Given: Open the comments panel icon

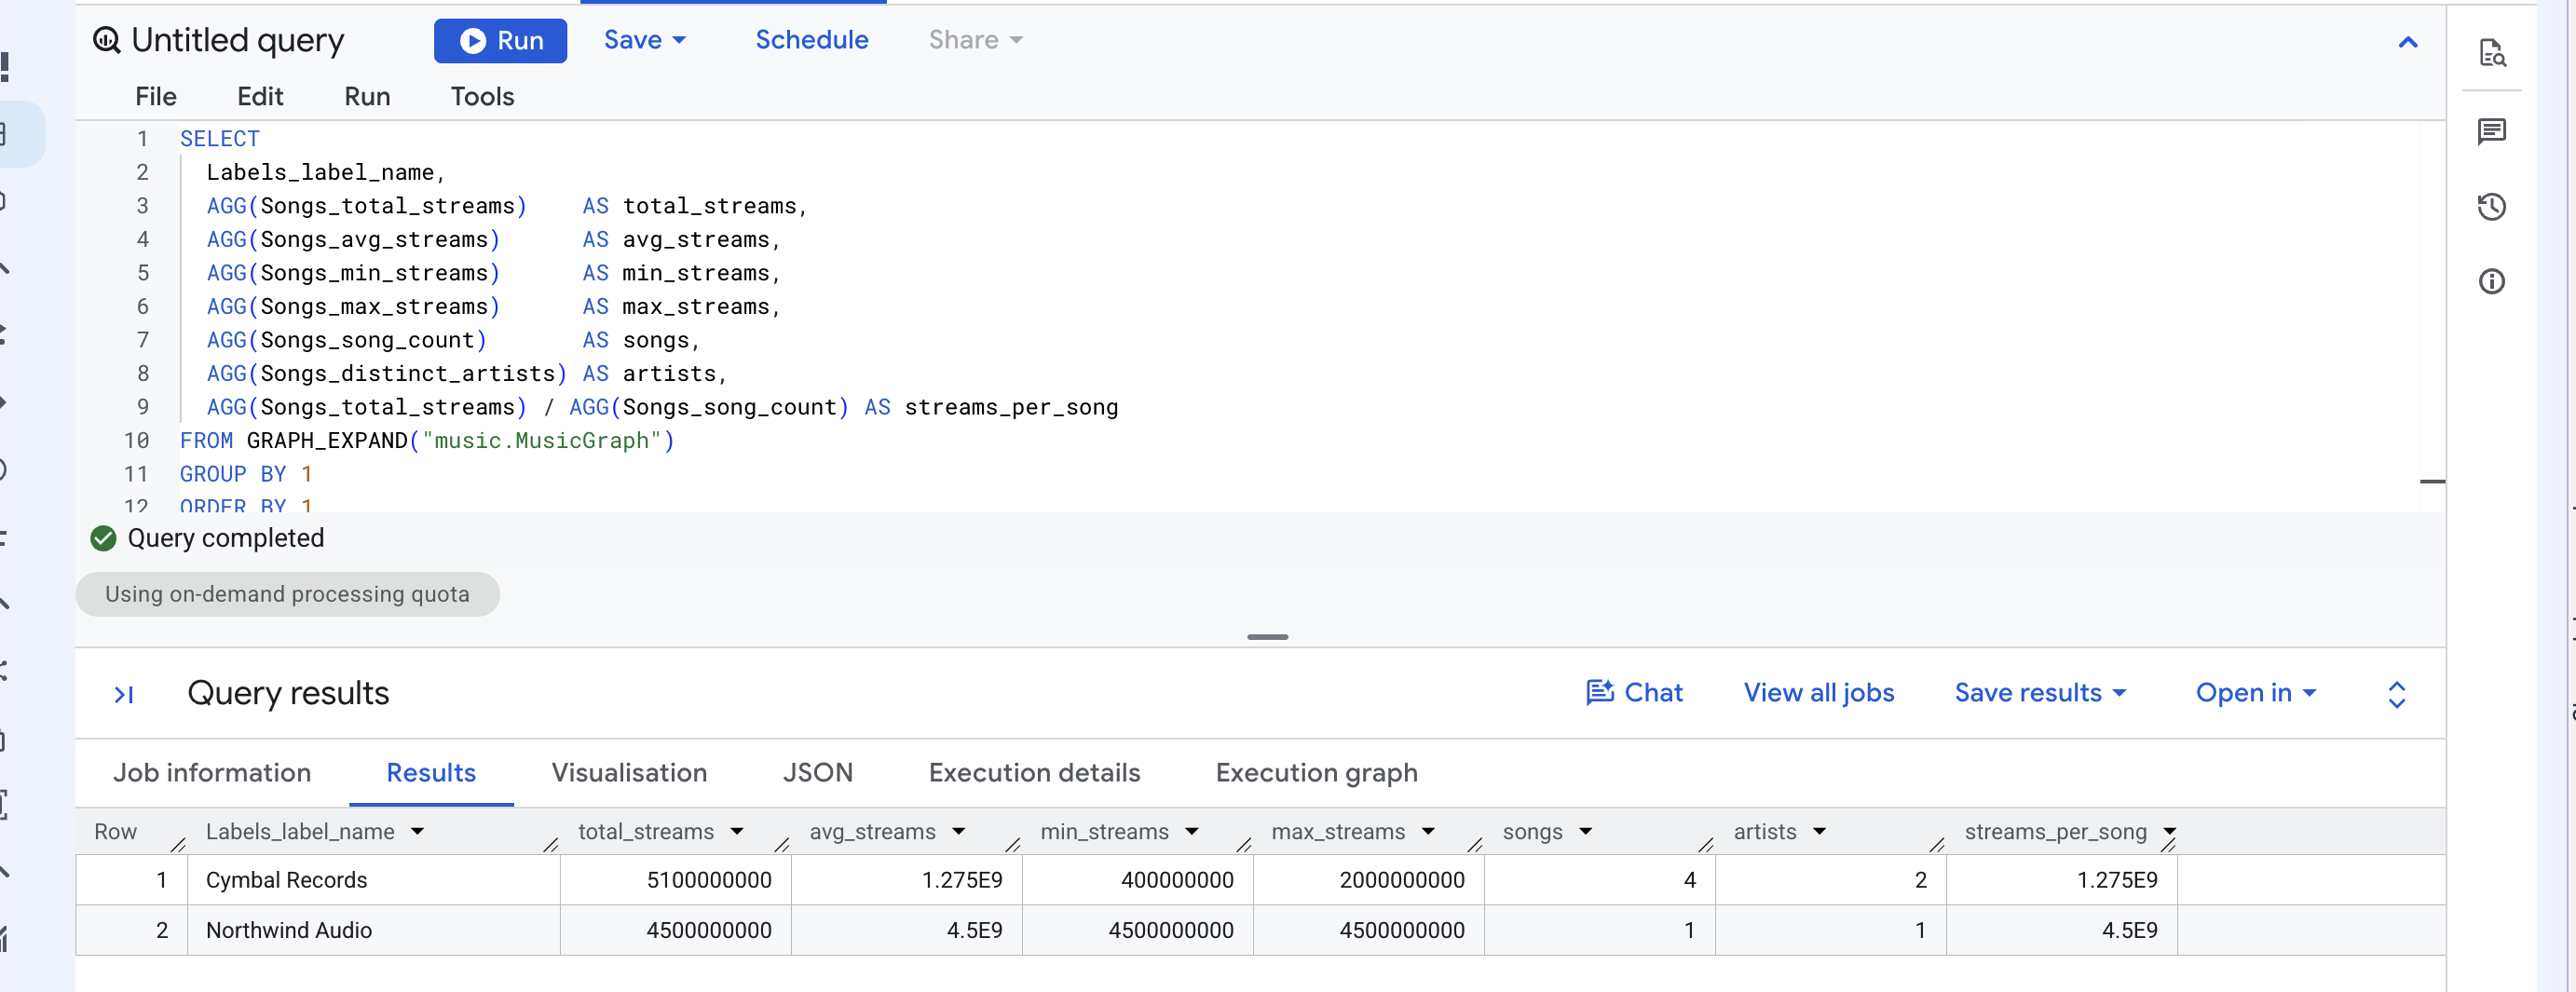Looking at the screenshot, I should 2491,131.
